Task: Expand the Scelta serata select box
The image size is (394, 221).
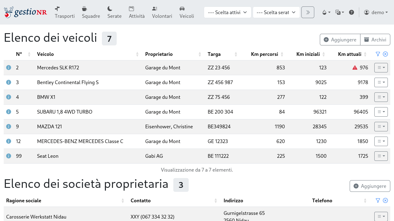Action: pyautogui.click(x=276, y=12)
